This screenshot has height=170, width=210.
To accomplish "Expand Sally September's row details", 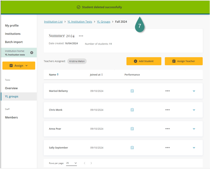I will pyautogui.click(x=194, y=148).
